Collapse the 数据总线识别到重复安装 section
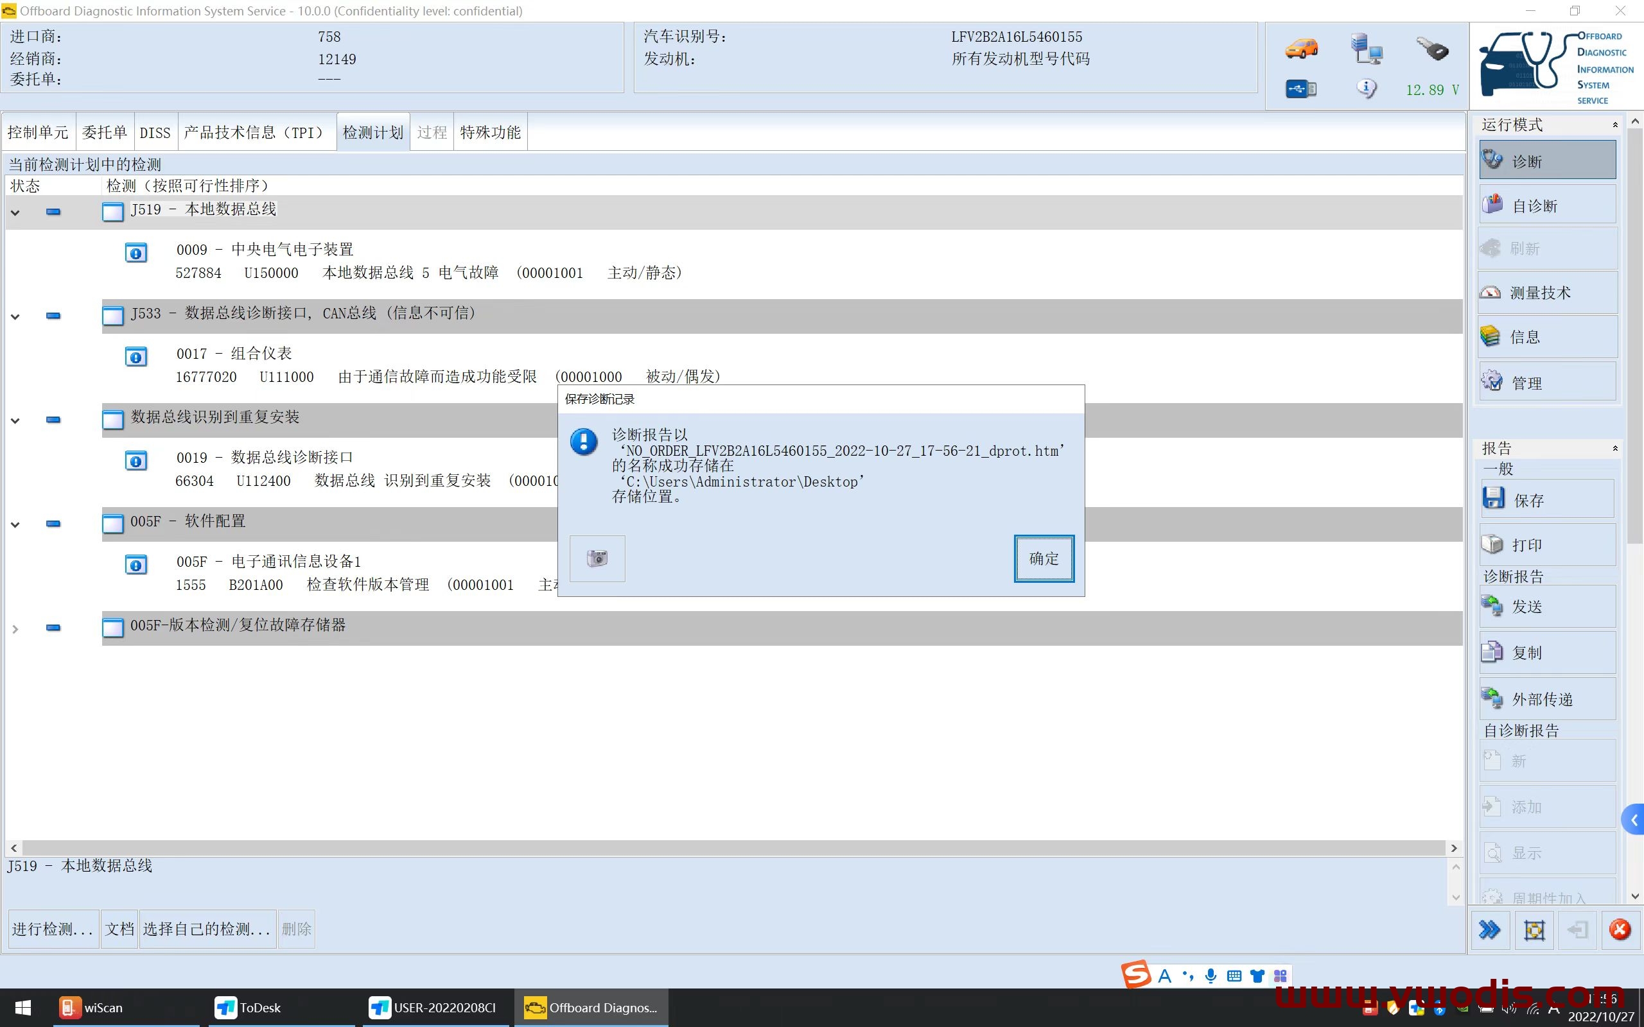This screenshot has width=1644, height=1027. tap(15, 420)
